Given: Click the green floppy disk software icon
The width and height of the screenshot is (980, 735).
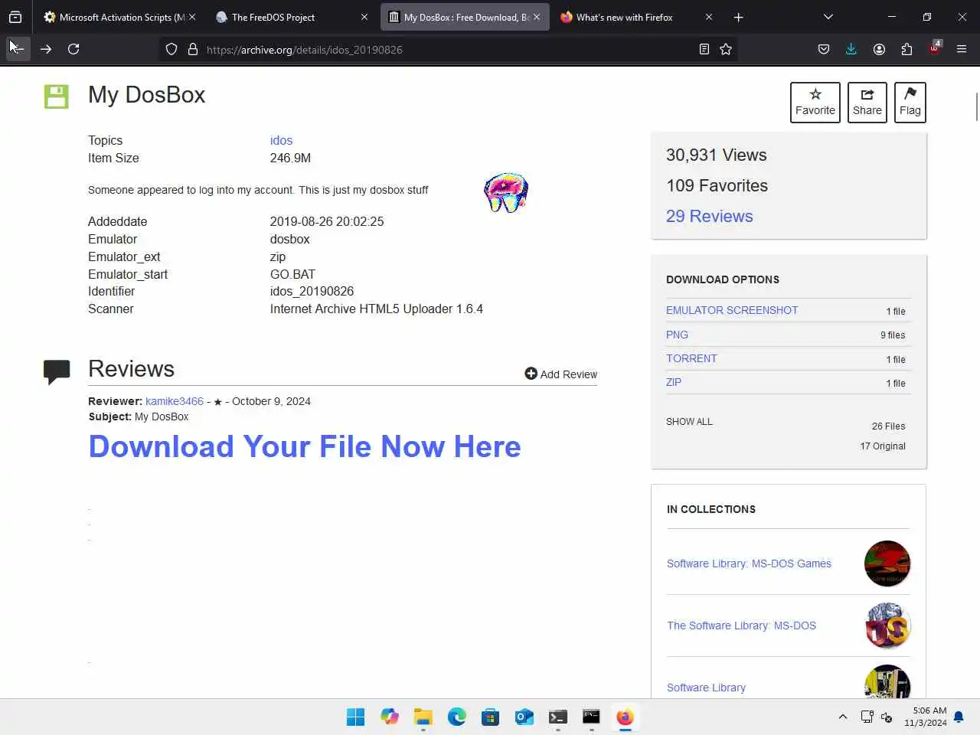Looking at the screenshot, I should coord(57,96).
